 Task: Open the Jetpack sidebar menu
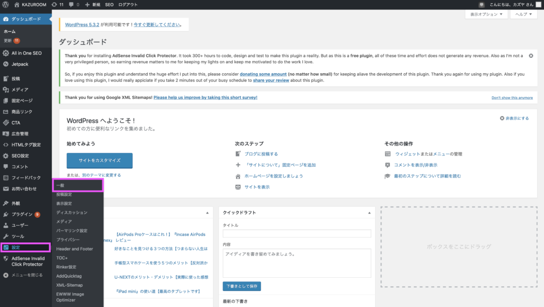(26, 64)
